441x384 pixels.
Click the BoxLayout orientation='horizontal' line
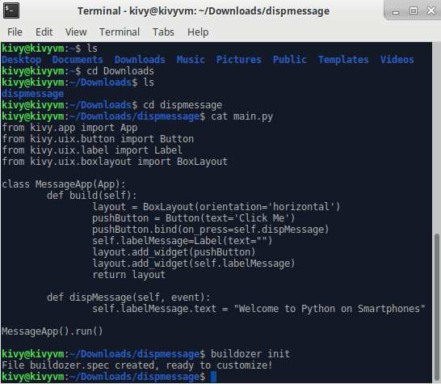click(x=216, y=207)
